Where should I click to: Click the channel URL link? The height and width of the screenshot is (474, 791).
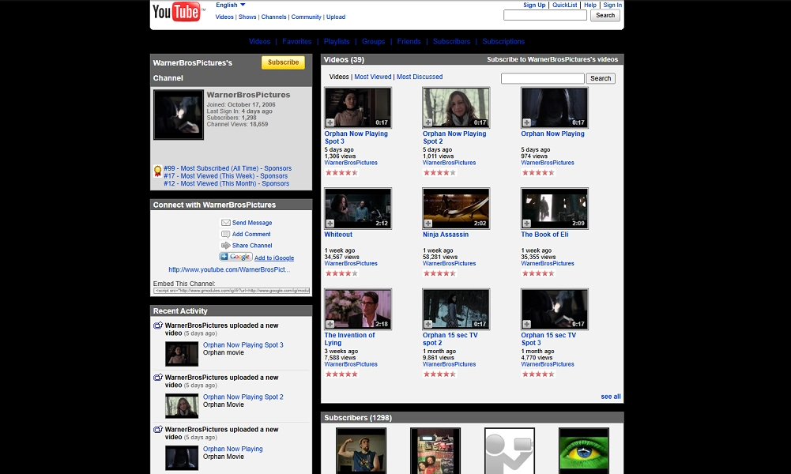tap(229, 269)
